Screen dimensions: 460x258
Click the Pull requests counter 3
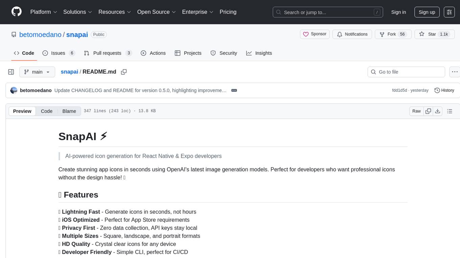pyautogui.click(x=128, y=53)
